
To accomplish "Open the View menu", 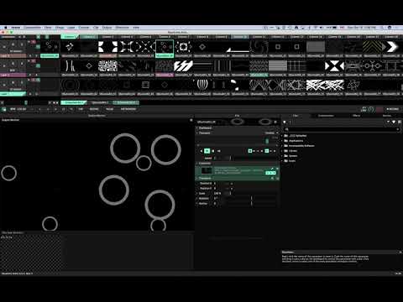I will pyautogui.click(x=136, y=28).
